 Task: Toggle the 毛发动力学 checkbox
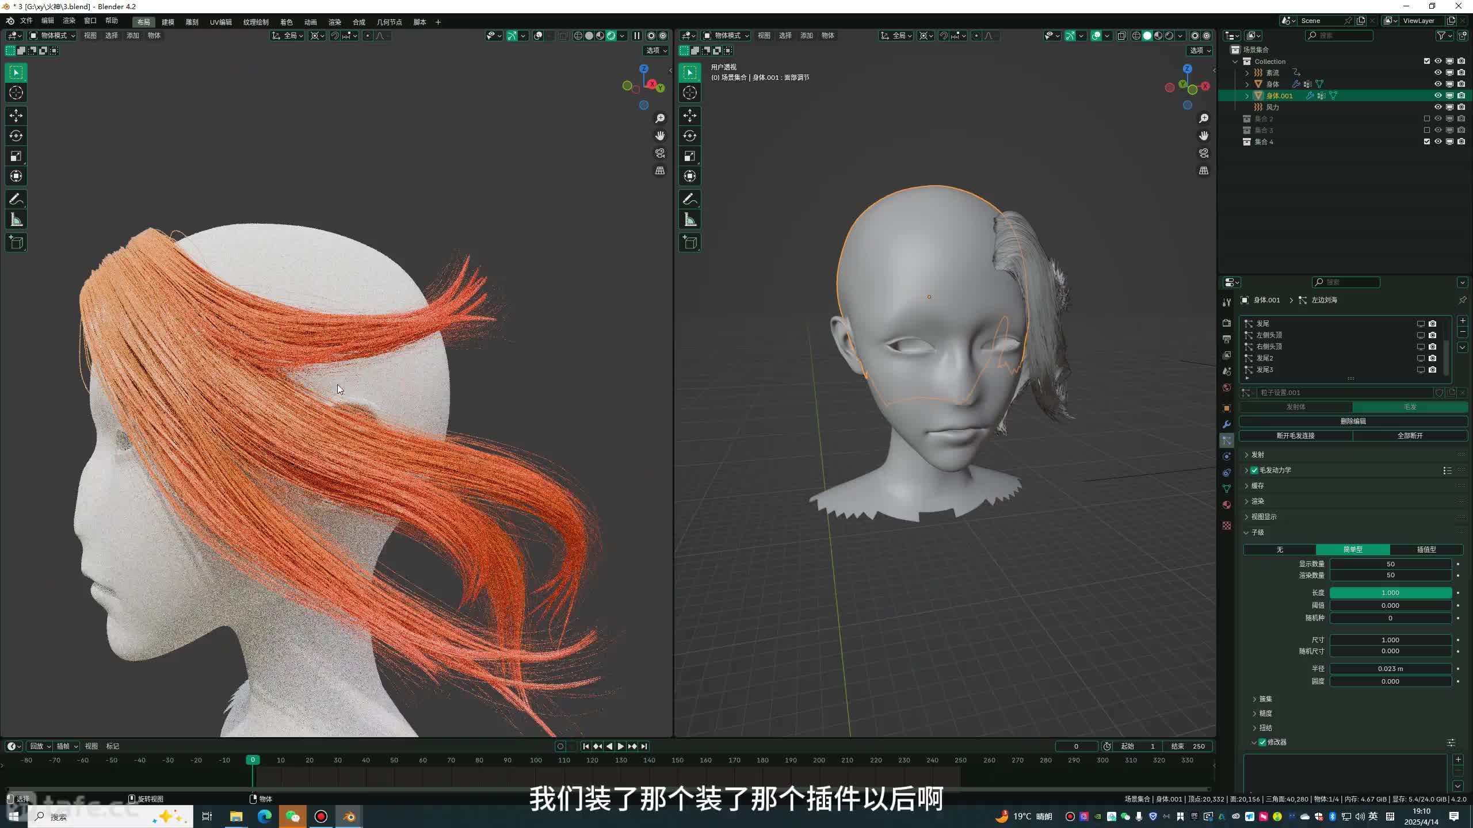1254,470
